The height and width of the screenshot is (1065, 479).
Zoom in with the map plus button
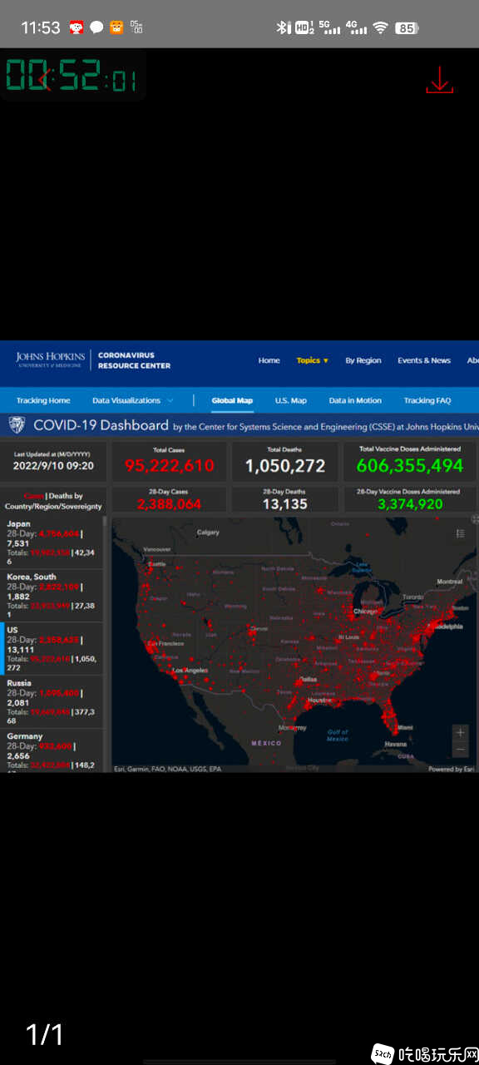click(461, 733)
